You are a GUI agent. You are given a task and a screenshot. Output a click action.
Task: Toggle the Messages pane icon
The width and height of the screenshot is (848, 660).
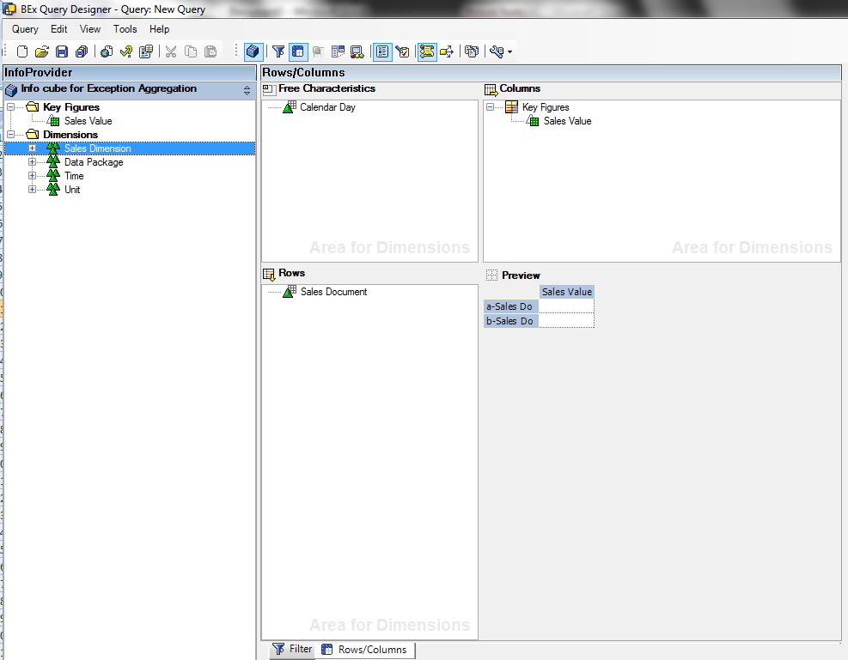coord(427,51)
